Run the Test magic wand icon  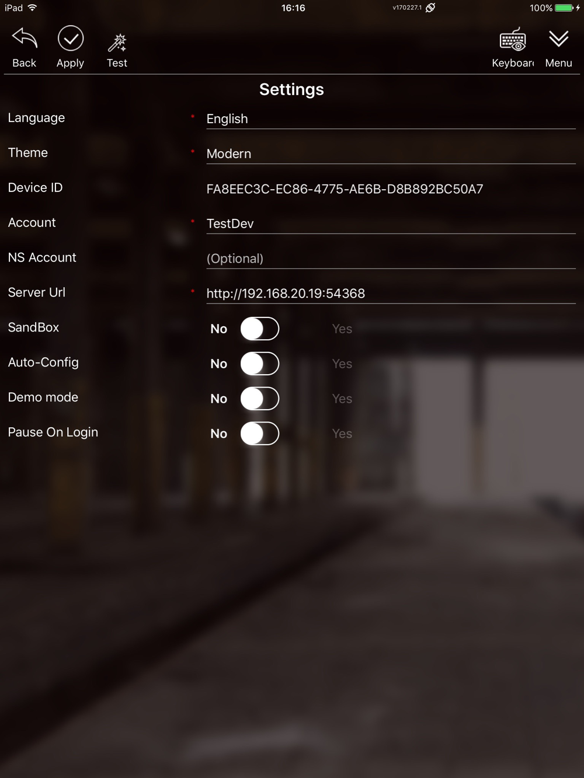click(x=117, y=43)
